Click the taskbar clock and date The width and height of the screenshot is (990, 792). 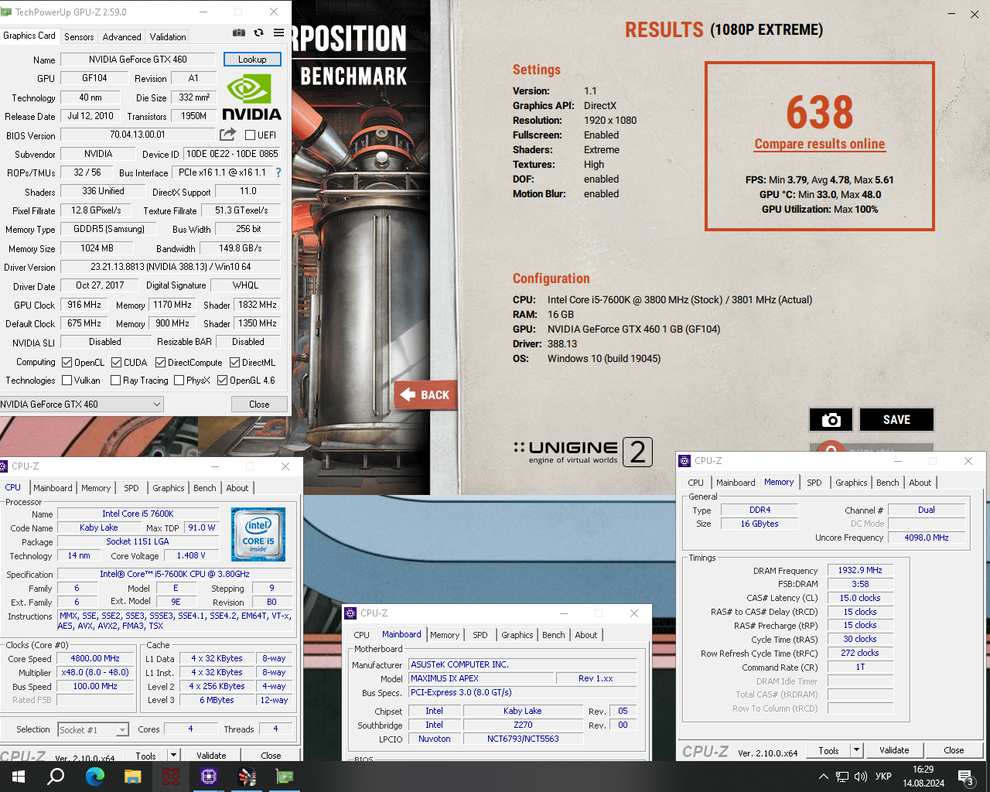click(x=923, y=777)
